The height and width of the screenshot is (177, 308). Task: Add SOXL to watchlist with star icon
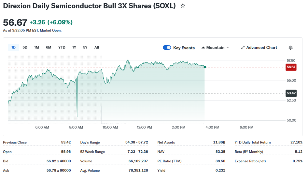pyautogui.click(x=183, y=6)
